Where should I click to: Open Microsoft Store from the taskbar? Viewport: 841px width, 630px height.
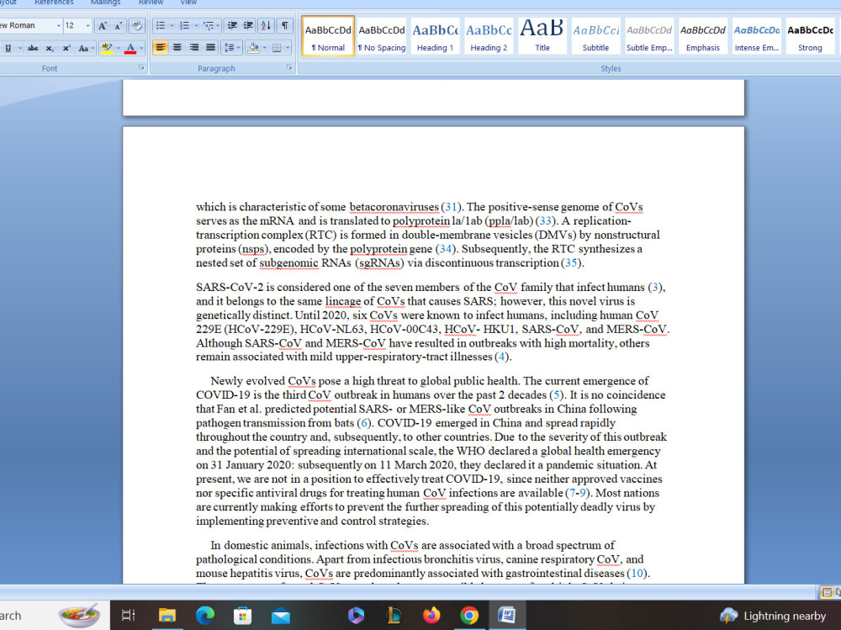coord(242,616)
